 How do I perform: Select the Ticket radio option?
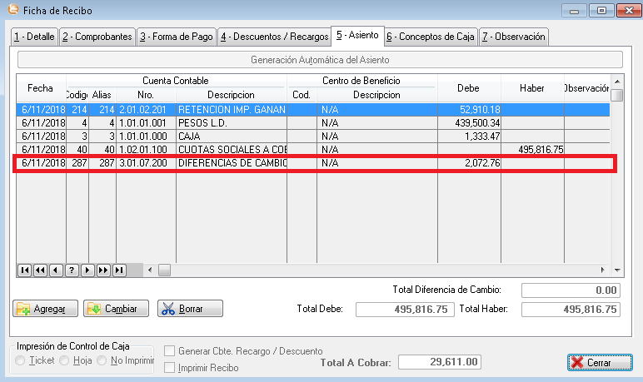pyautogui.click(x=22, y=361)
